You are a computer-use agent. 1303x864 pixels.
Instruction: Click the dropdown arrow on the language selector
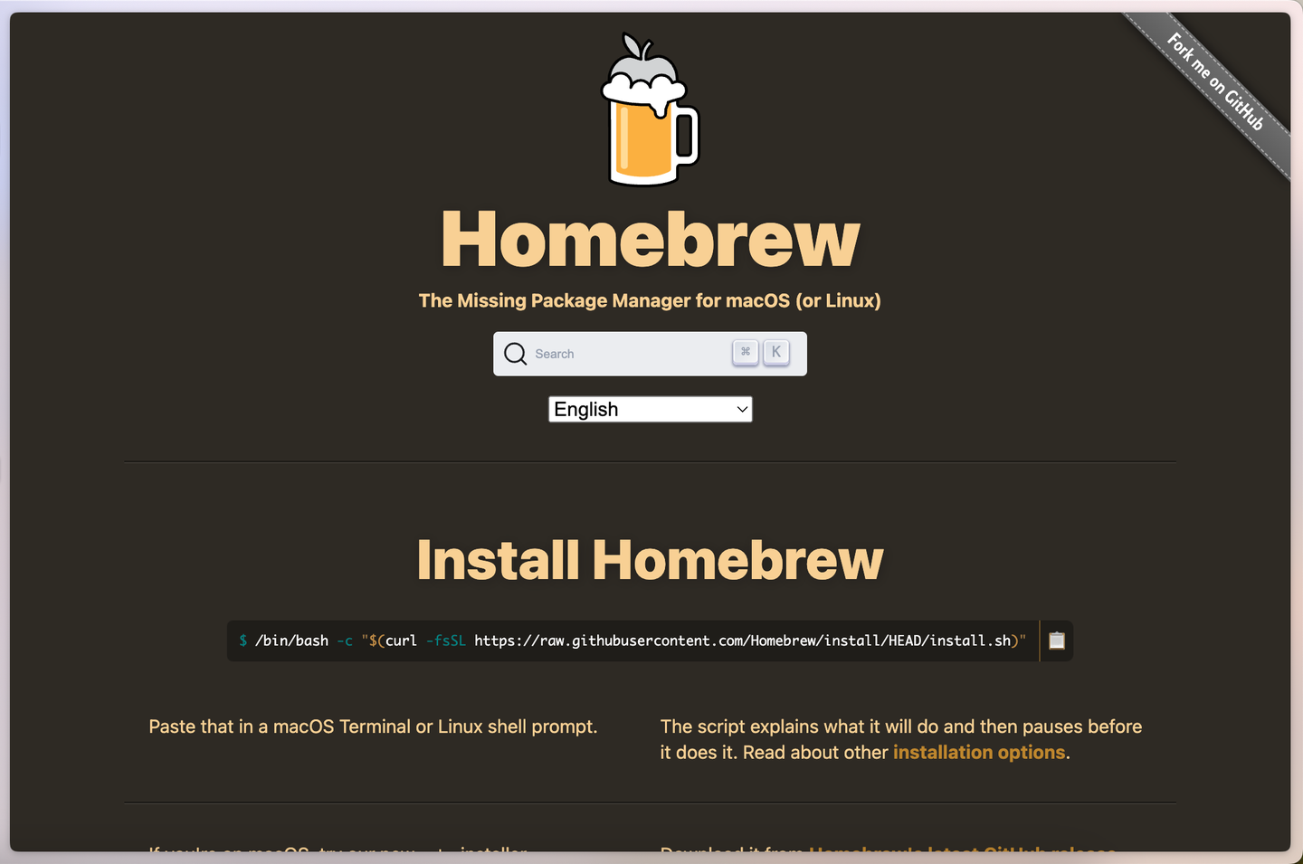pyautogui.click(x=740, y=409)
